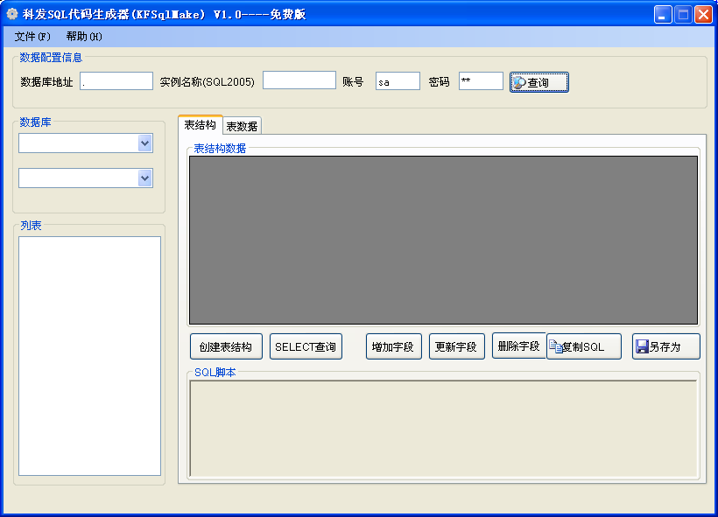Expand the upper database dropdown in the 数据库 panel
This screenshot has width=718, height=517.
(146, 143)
